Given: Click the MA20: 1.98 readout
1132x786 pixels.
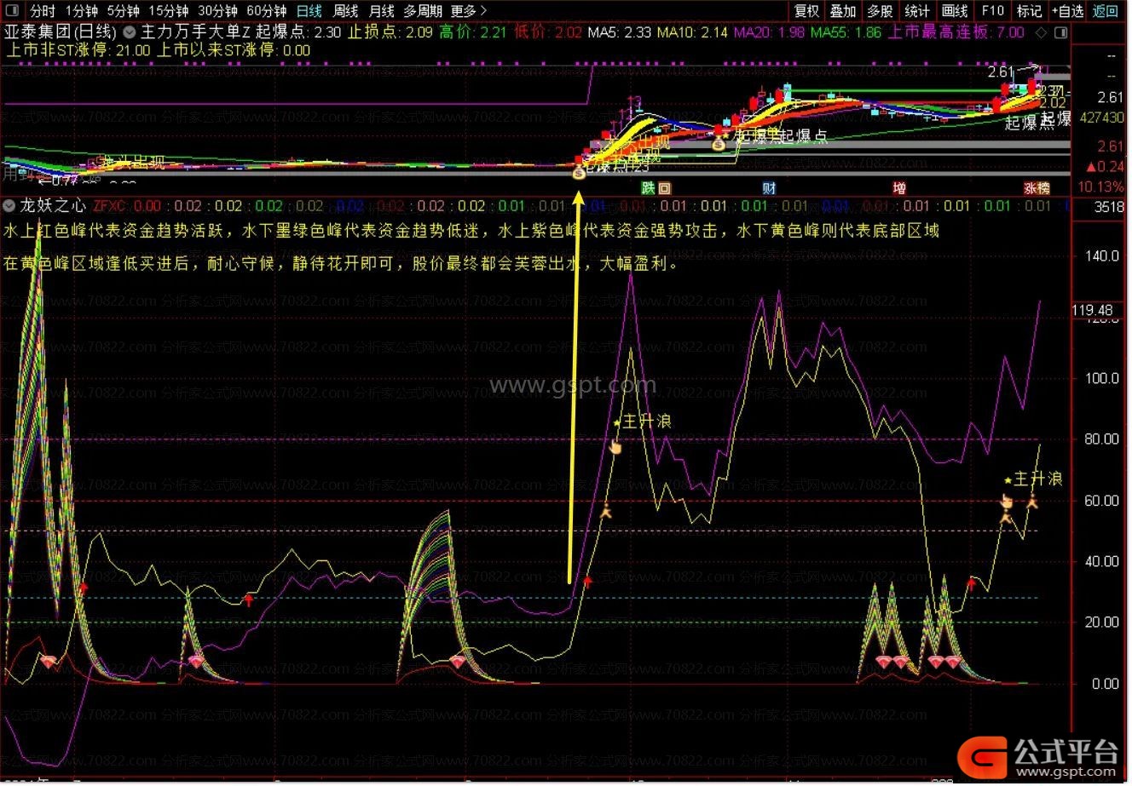Looking at the screenshot, I should click(x=769, y=32).
